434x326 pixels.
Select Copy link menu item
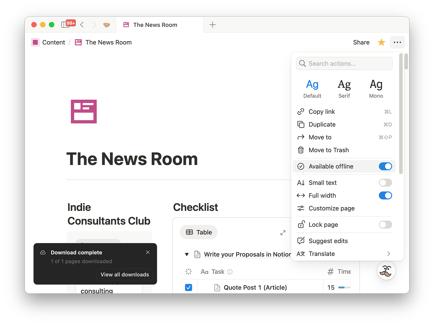point(344,112)
